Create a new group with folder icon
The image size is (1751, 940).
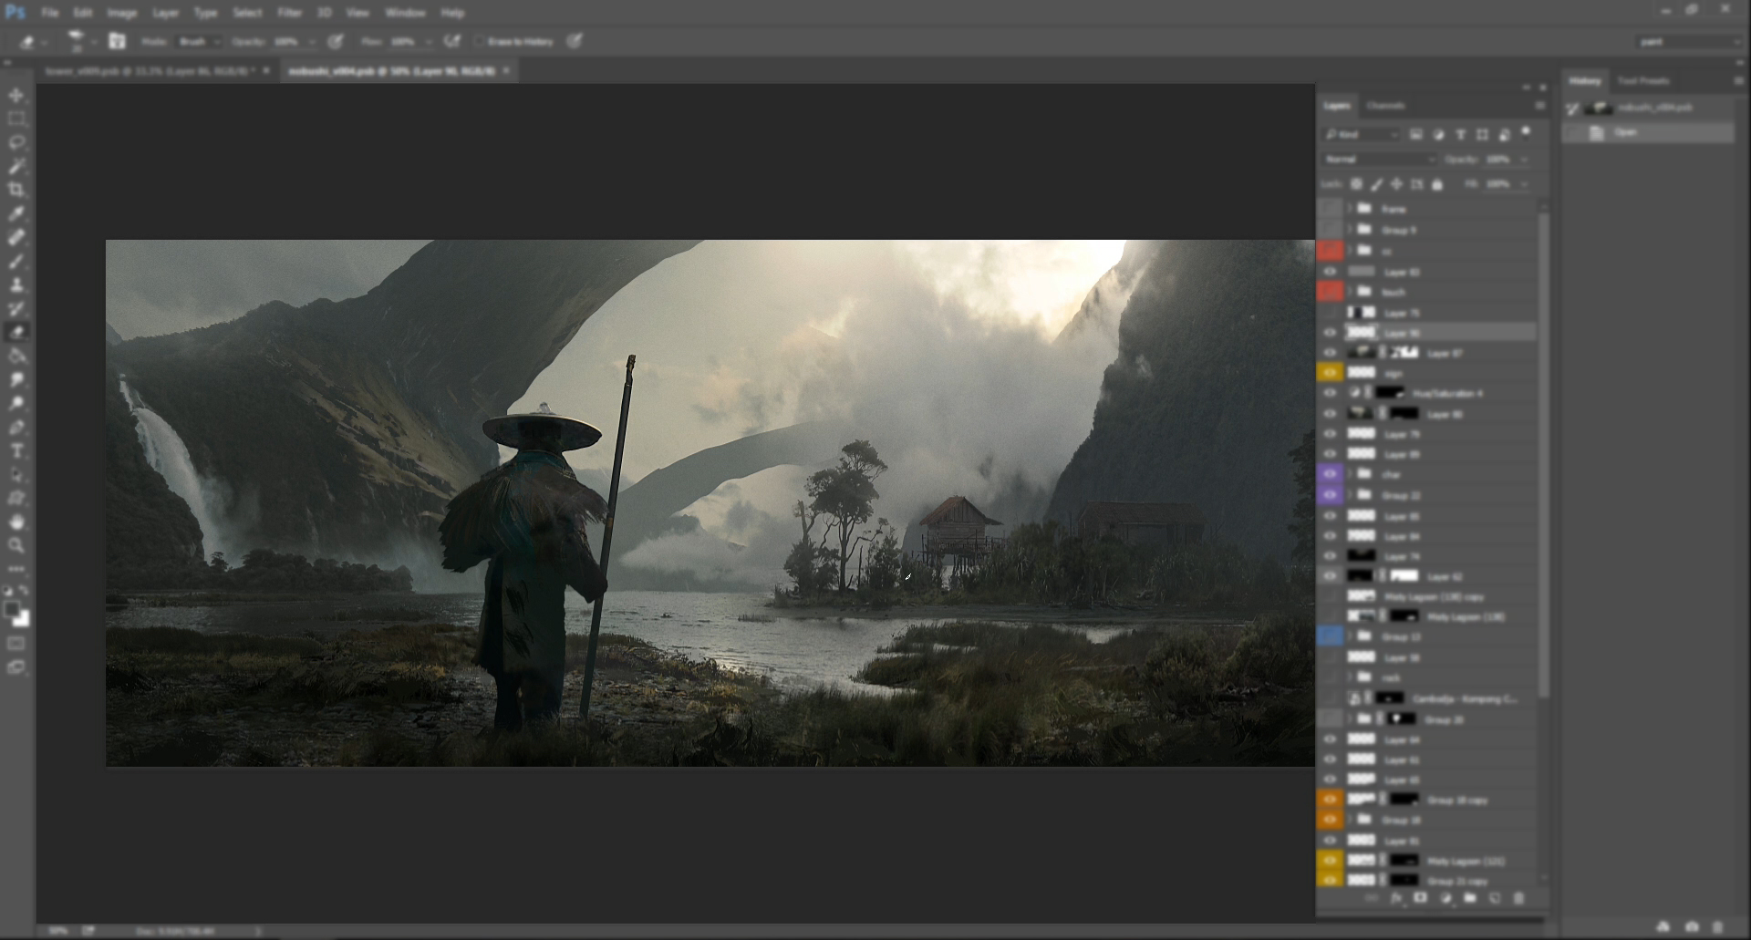[x=1469, y=898]
